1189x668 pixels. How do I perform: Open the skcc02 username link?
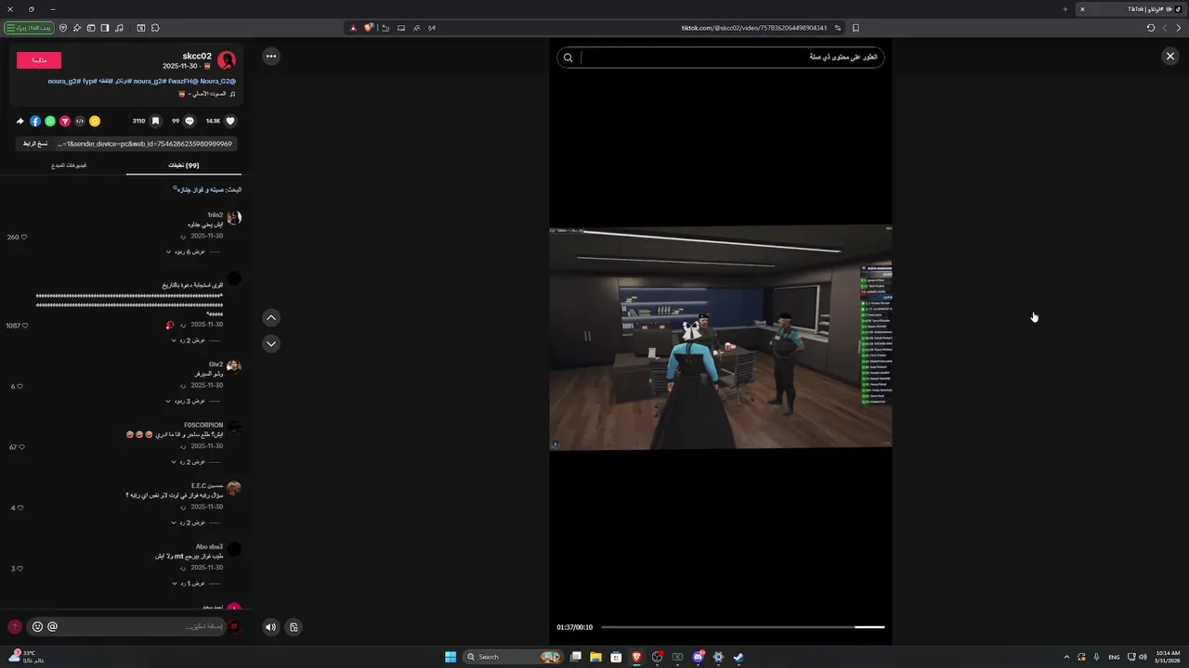[x=197, y=56]
